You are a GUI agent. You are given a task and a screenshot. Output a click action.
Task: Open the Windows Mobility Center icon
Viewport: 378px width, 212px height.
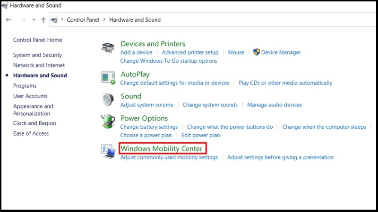click(x=108, y=151)
